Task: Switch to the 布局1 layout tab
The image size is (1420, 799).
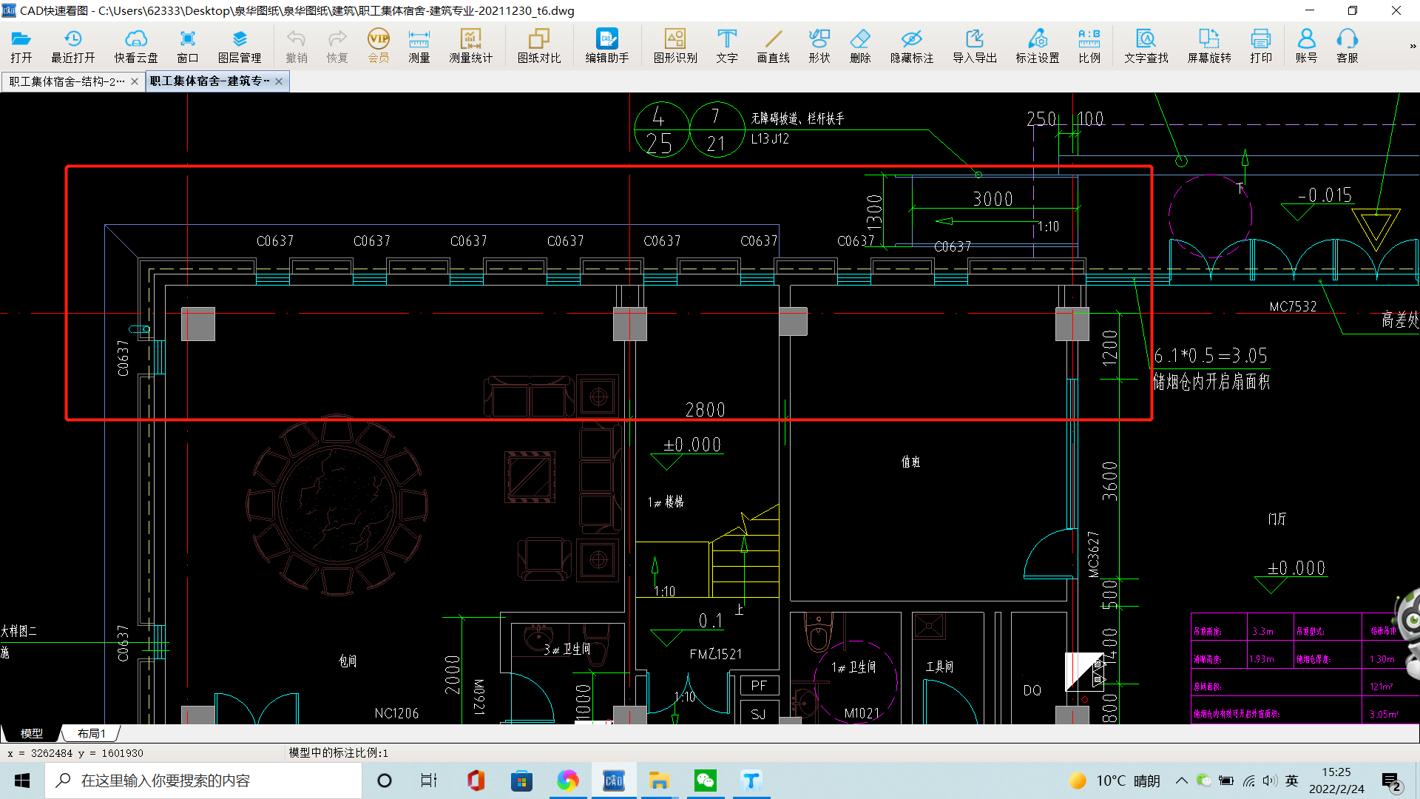Action: [91, 733]
